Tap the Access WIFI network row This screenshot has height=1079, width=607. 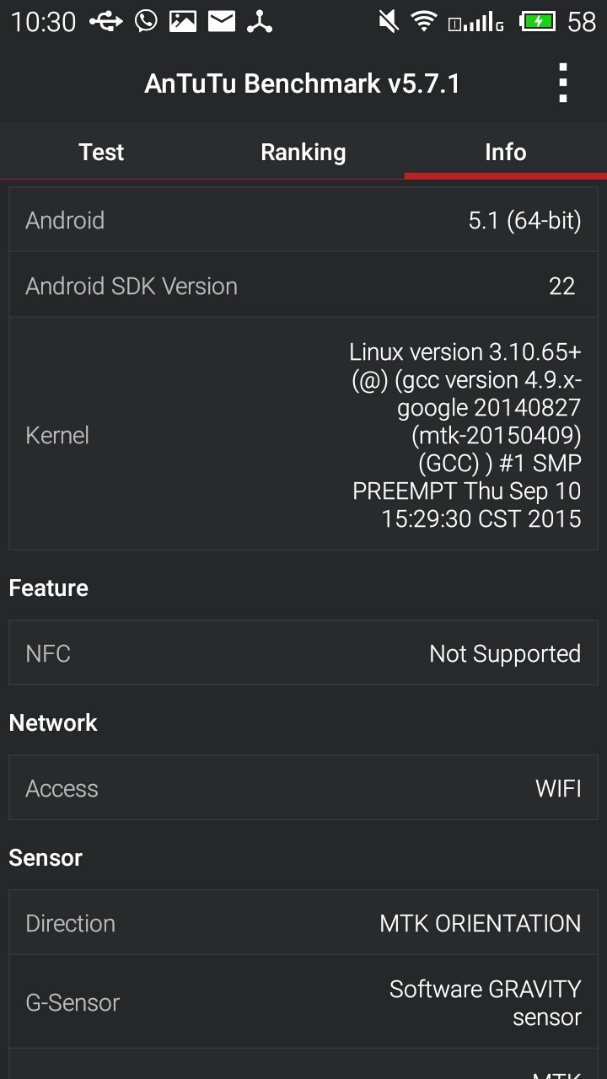303,788
